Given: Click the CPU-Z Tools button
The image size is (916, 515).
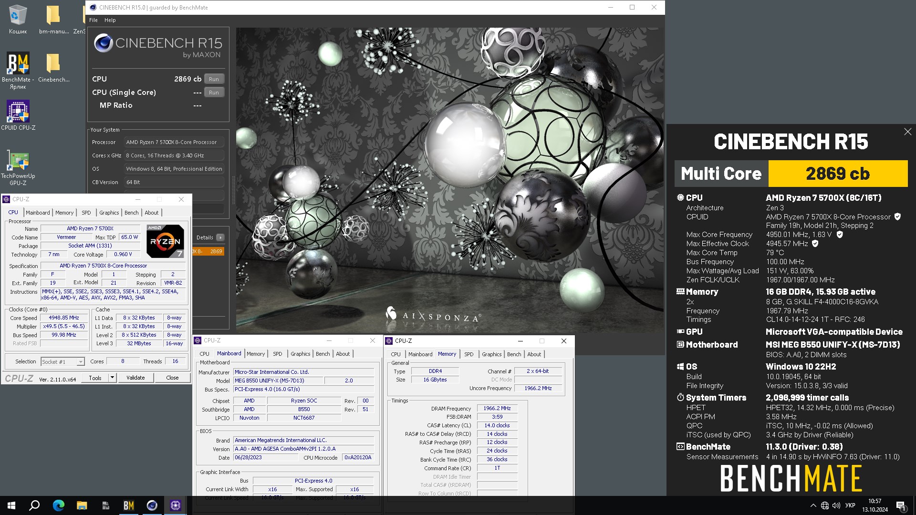Looking at the screenshot, I should coord(95,378).
